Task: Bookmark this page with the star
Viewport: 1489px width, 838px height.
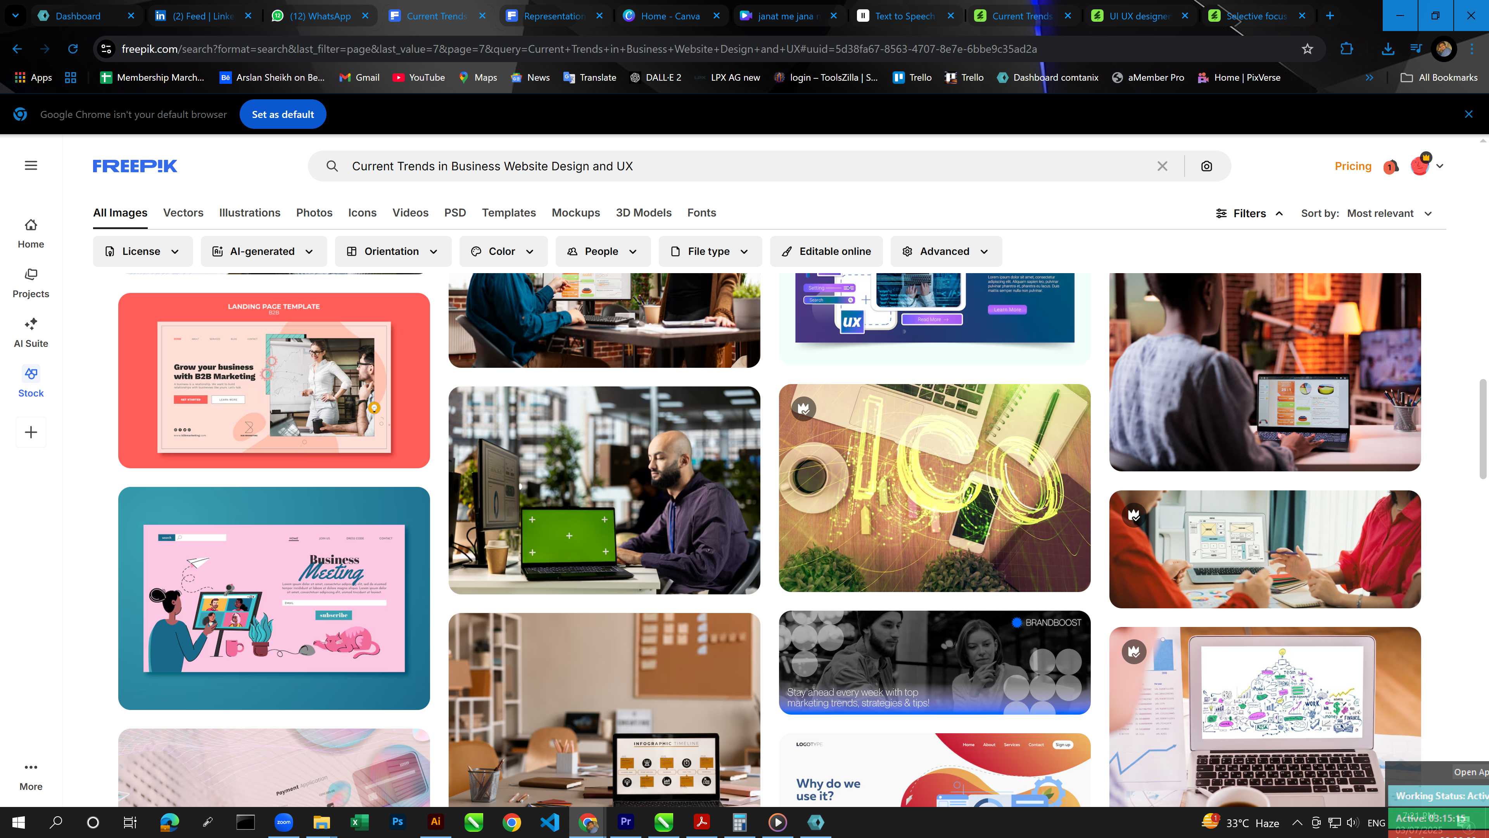Action: click(1308, 49)
